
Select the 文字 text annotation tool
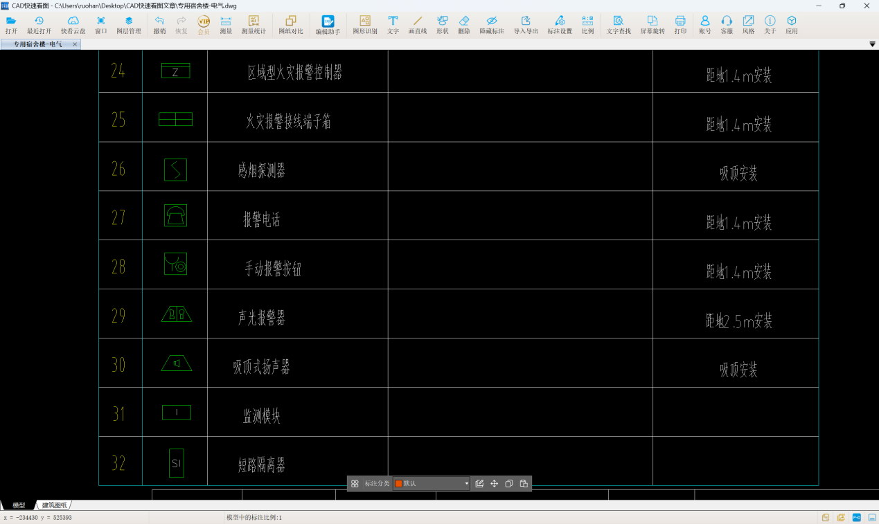coord(393,25)
